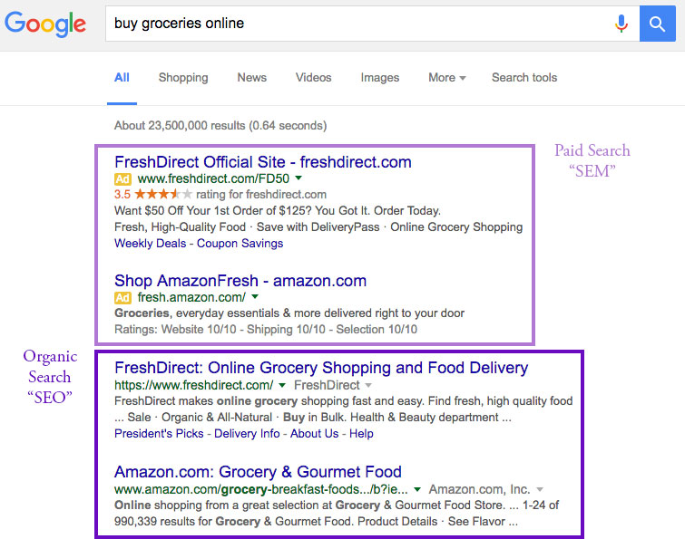The width and height of the screenshot is (685, 539).
Task: Click the blue search magnifier button
Action: [x=658, y=24]
